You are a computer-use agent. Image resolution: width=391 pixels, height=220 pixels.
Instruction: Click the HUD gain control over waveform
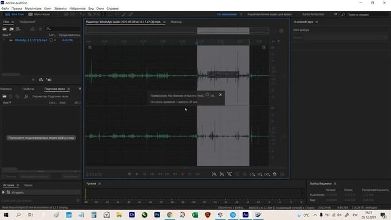click(x=223, y=75)
